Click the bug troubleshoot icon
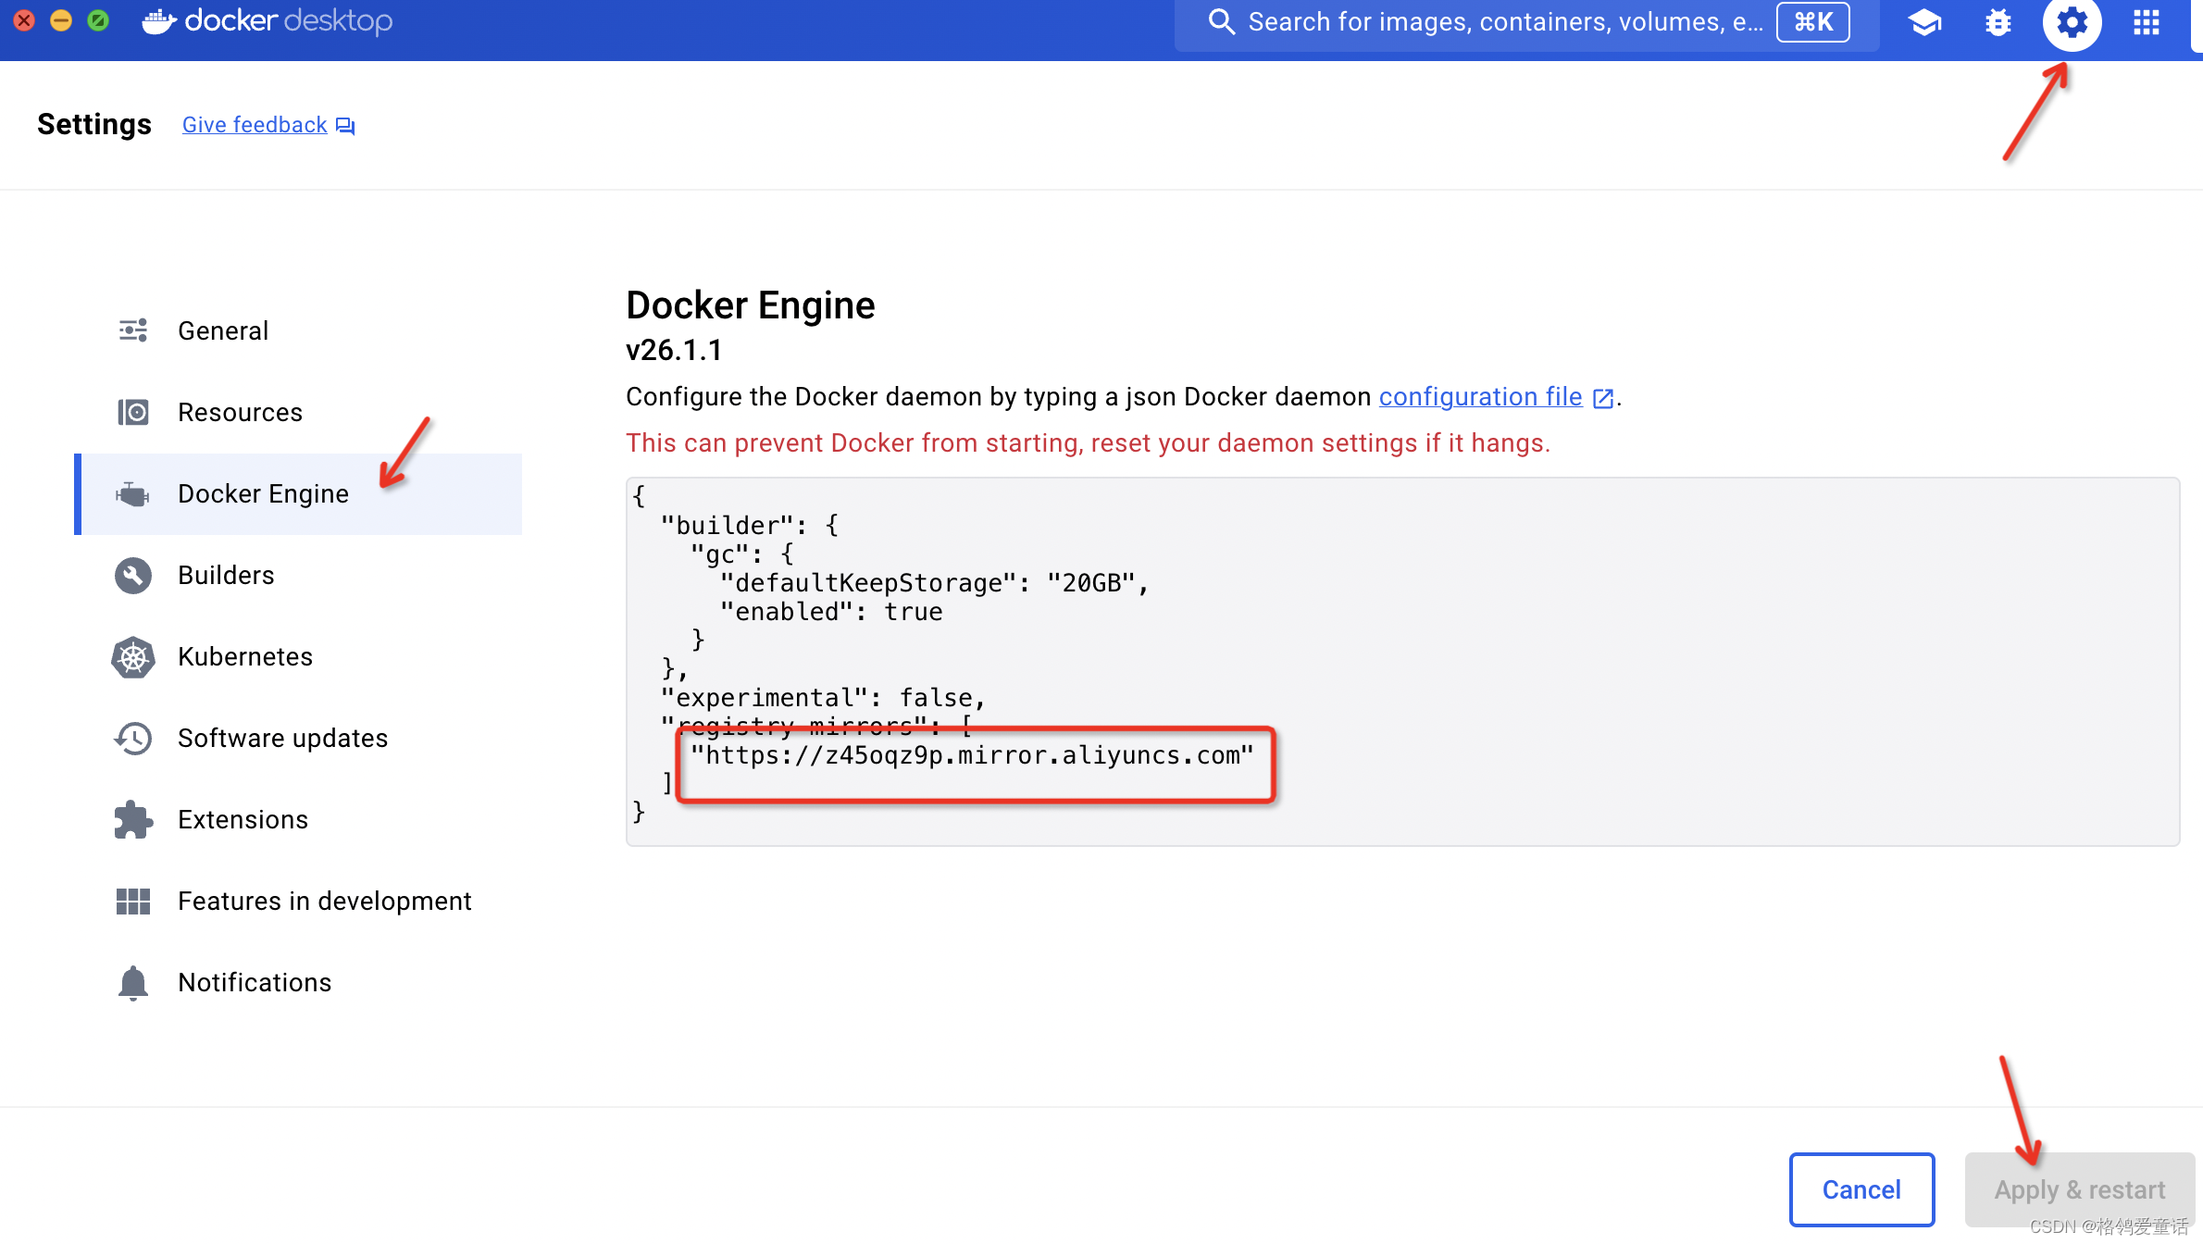This screenshot has height=1244, width=2203. (1998, 22)
